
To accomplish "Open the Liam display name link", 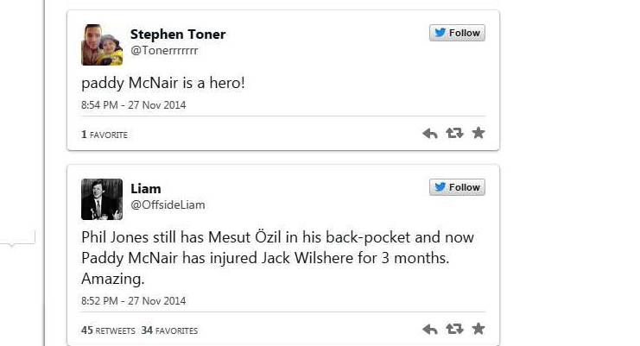I will 146,189.
